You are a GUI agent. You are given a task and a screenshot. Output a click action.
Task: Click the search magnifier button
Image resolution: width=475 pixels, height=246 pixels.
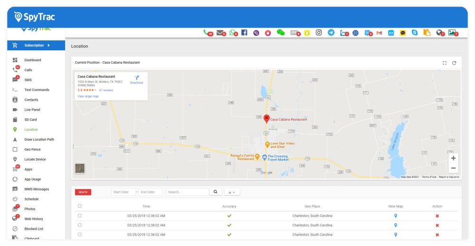215,192
